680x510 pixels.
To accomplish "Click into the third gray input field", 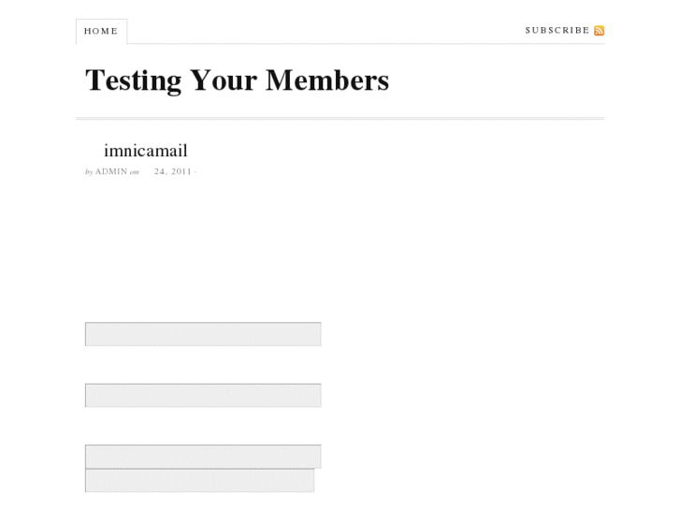I will (x=203, y=456).
